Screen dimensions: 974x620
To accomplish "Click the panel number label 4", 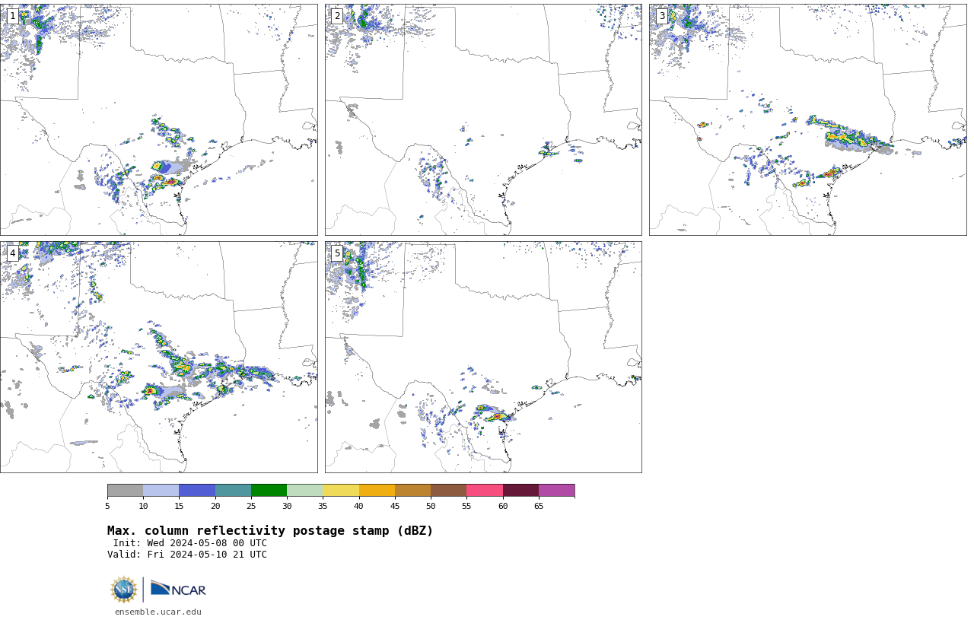I will pos(12,253).
